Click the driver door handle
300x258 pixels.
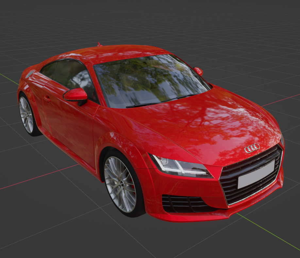tap(47, 99)
